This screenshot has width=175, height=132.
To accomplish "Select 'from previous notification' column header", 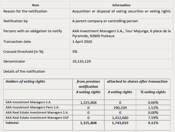I will 88,84.
